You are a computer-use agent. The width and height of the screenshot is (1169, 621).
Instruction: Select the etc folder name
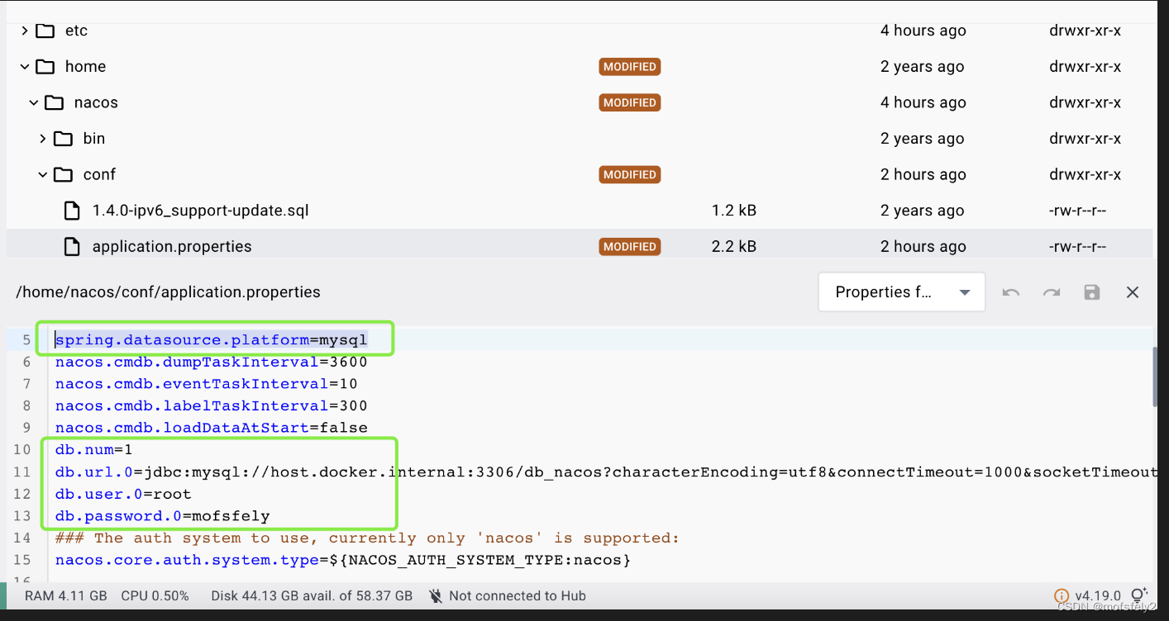point(76,31)
